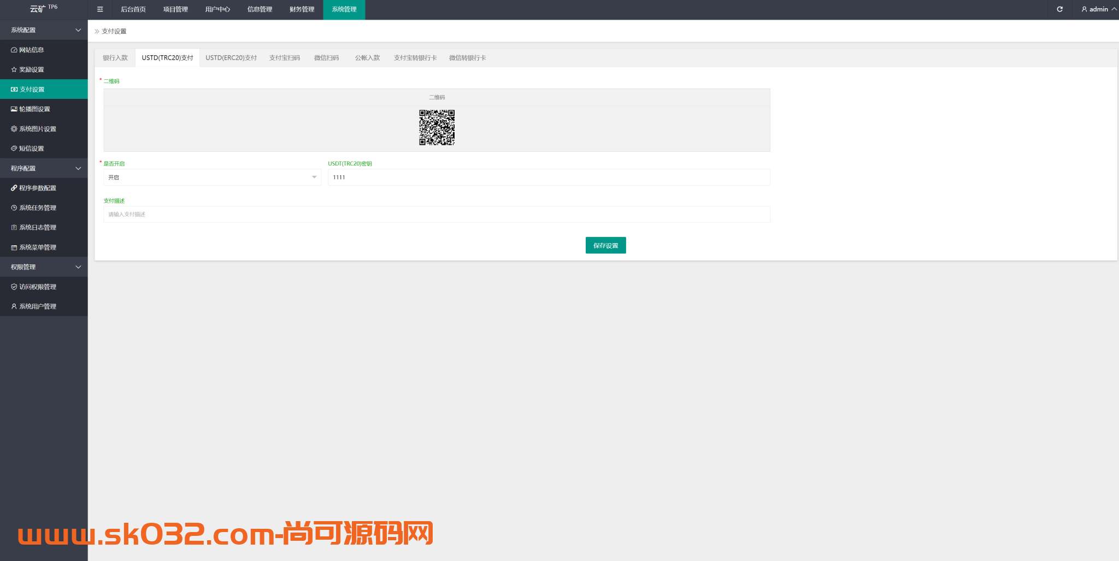This screenshot has height=561, width=1119.
Task: Click the 系统用户管理 person icon
Action: coord(14,306)
